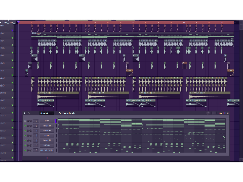Mute playlist track ten via its green LED
The width and height of the screenshot is (243, 182).
12,98
